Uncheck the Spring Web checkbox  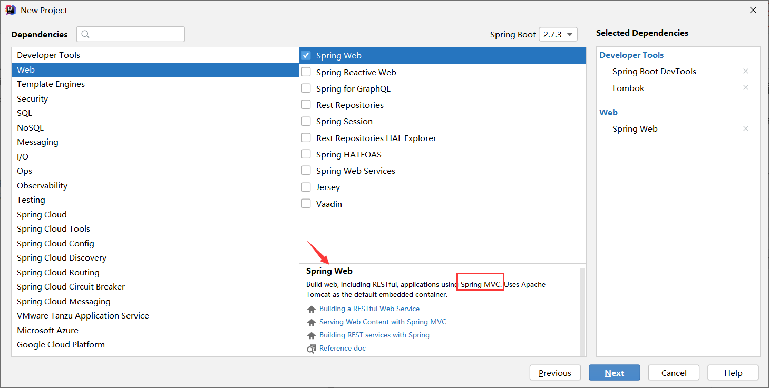tap(306, 55)
